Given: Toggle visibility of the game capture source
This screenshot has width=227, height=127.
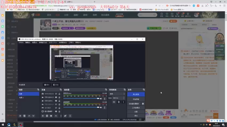Looking at the screenshot, I should click(56, 108).
